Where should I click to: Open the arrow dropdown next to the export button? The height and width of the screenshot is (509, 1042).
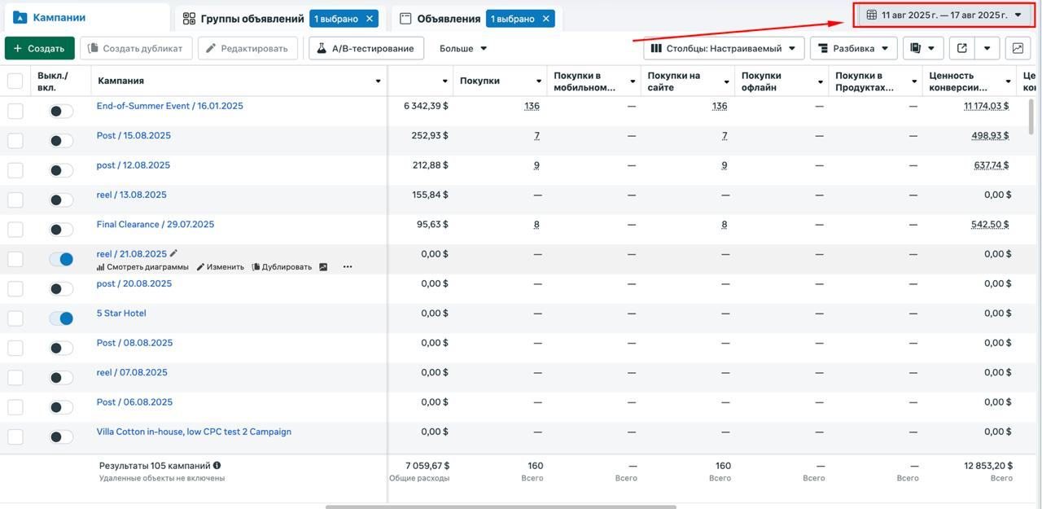click(987, 48)
